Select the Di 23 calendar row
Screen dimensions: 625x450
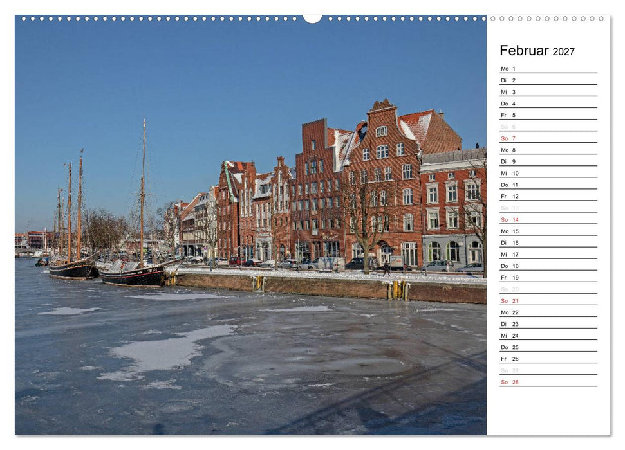point(548,324)
